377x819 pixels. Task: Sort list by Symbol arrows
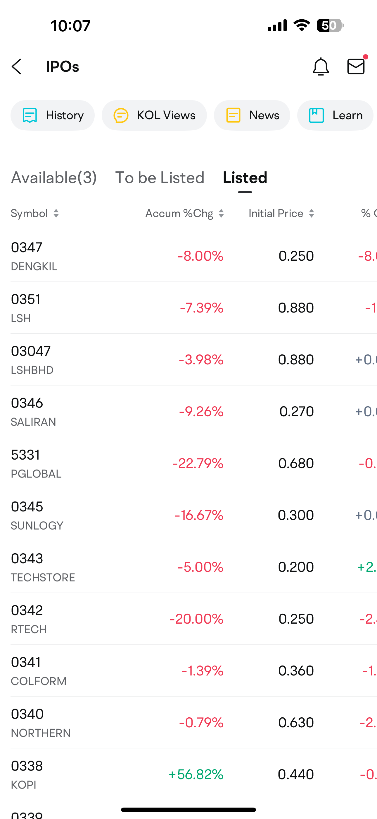pos(56,213)
